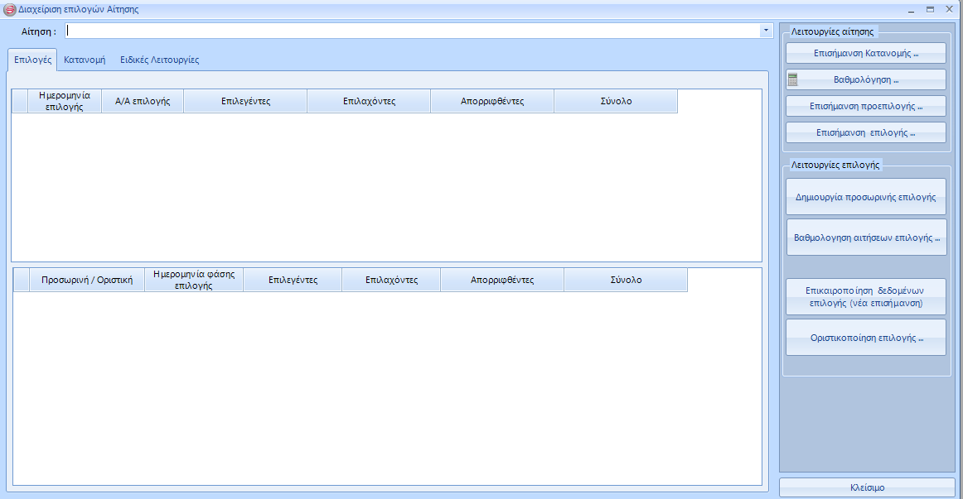This screenshot has height=499, width=963.
Task: Click the calculator icon on Βαθμολόγηση button
Action: [793, 79]
